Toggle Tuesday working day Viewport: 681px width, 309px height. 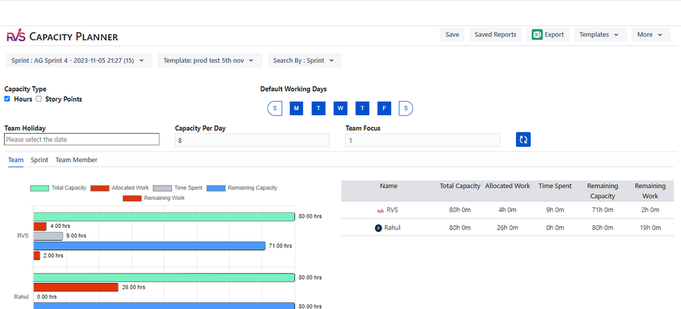318,108
